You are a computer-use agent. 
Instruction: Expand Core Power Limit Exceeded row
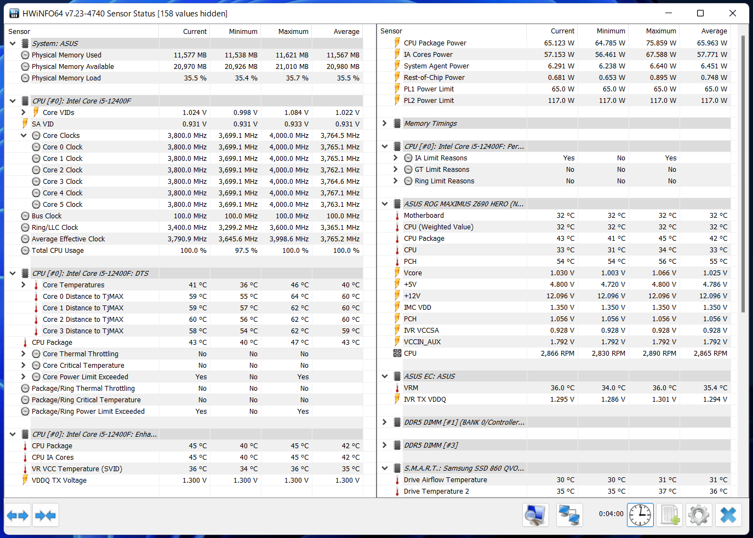[24, 377]
